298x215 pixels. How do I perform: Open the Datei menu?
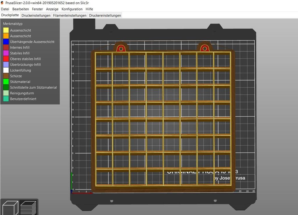[x=5, y=9]
